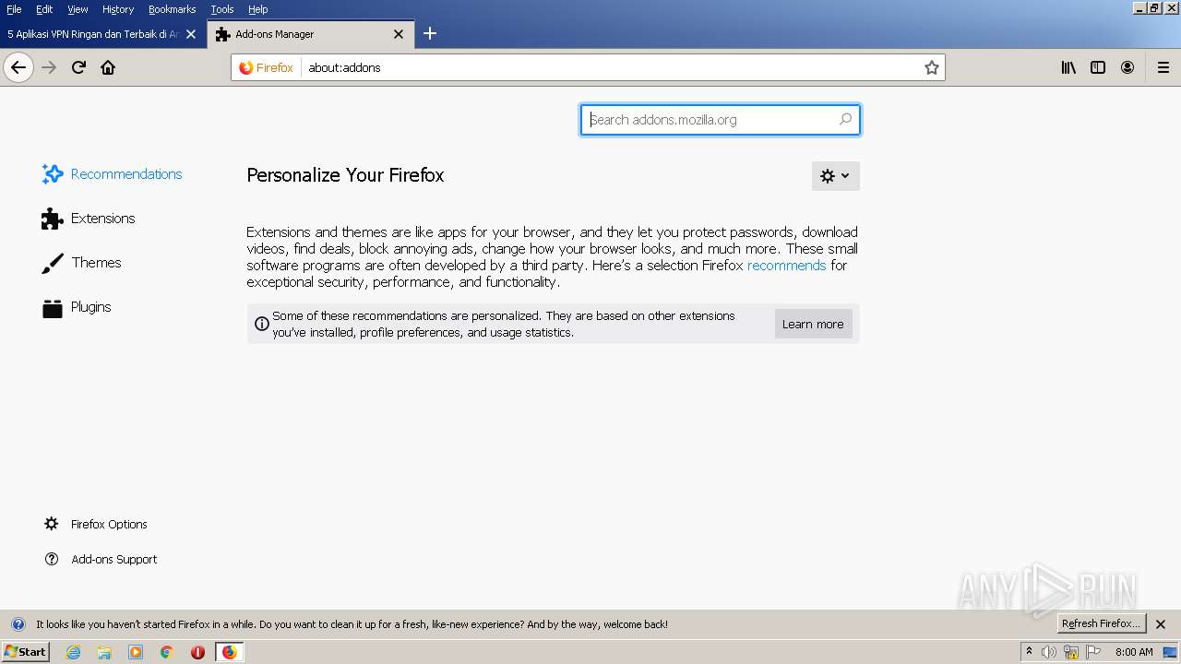
Task: Open the Bookmarks menu
Action: [x=173, y=9]
